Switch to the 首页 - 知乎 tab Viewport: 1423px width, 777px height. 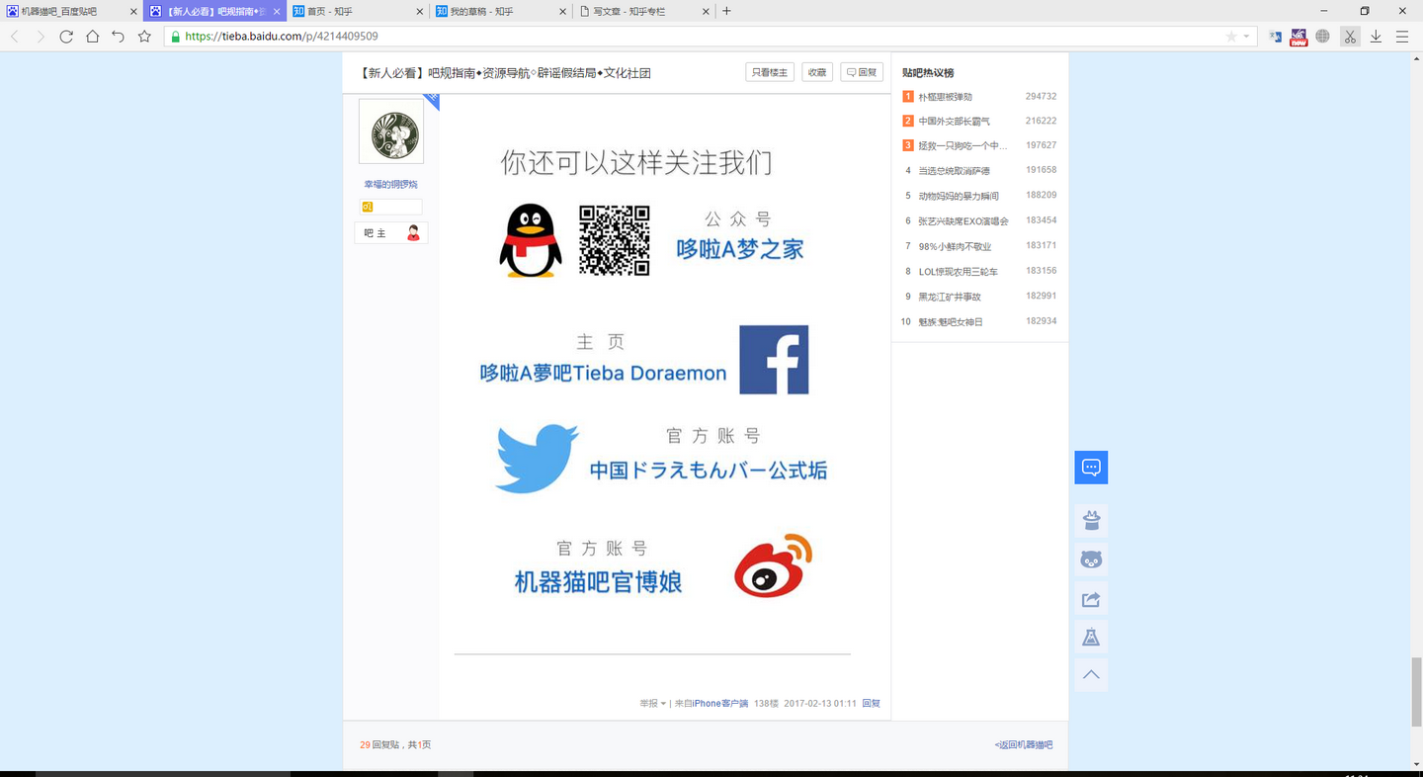tap(357, 11)
